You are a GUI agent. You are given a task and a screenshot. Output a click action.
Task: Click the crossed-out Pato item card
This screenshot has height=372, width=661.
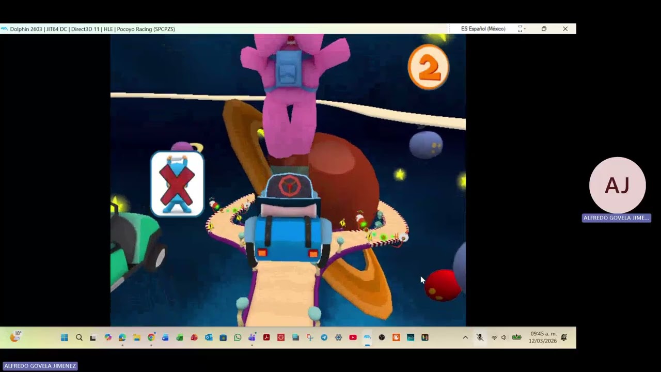pos(177,183)
